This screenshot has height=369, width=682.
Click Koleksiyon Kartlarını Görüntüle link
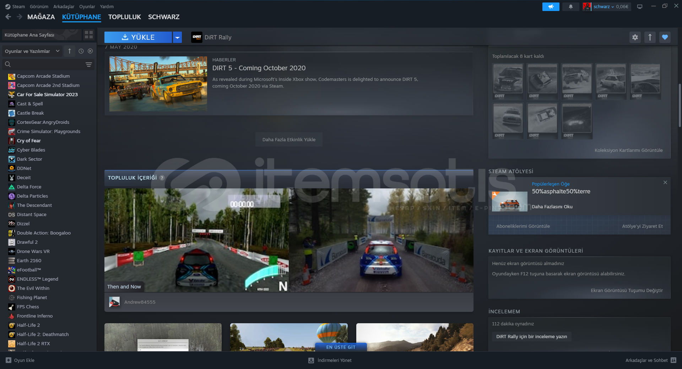628,150
